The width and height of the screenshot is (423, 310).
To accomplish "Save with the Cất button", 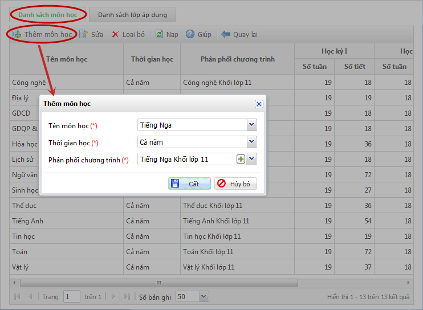I will coord(189,183).
